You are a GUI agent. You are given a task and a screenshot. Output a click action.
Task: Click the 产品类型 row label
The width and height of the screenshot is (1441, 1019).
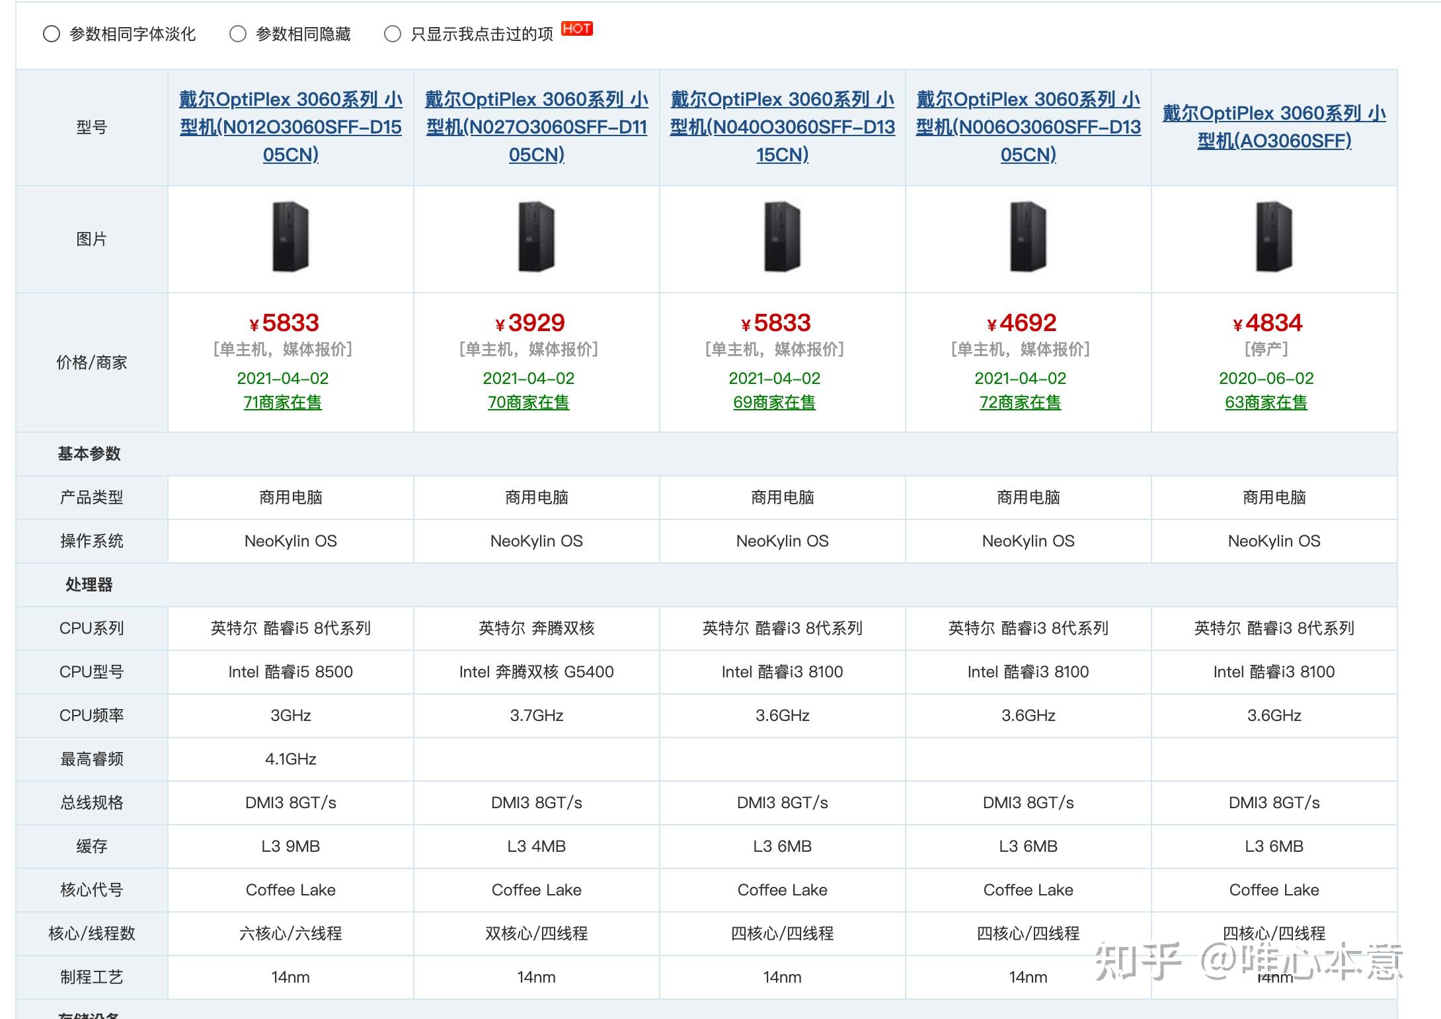(x=92, y=498)
